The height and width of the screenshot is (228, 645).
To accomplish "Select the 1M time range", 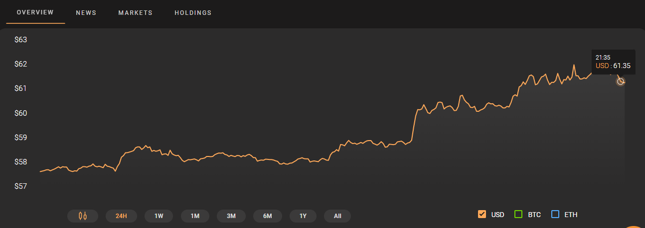I will click(195, 216).
